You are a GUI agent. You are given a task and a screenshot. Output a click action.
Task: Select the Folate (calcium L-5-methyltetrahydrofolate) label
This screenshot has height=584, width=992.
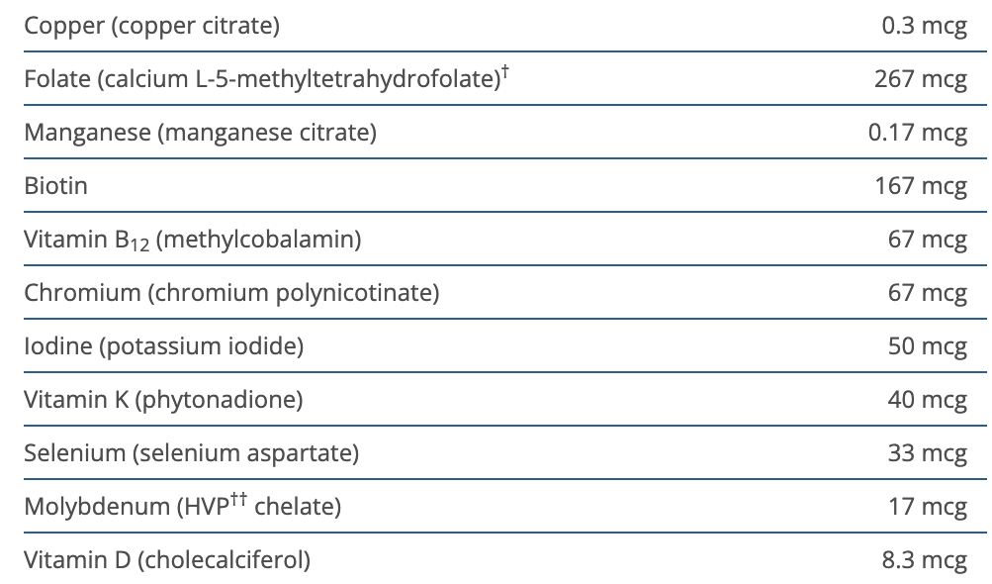258,79
